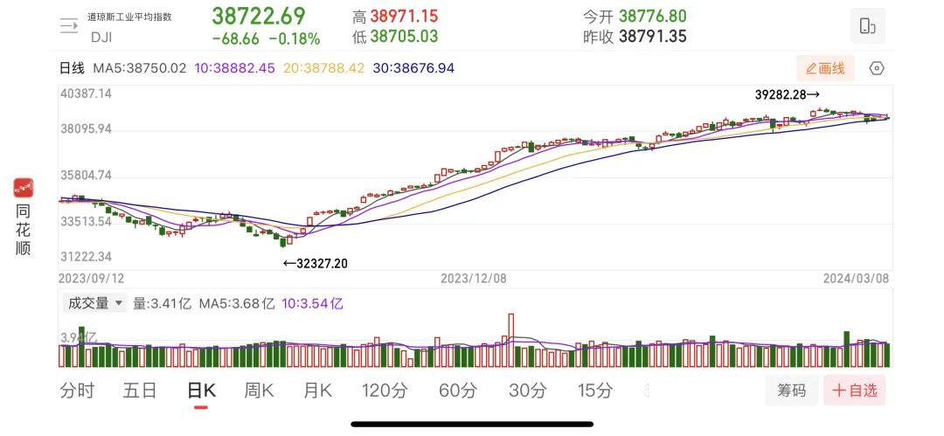Switch to the 分时 tab
Screen dimensions: 944x436
click(x=78, y=391)
